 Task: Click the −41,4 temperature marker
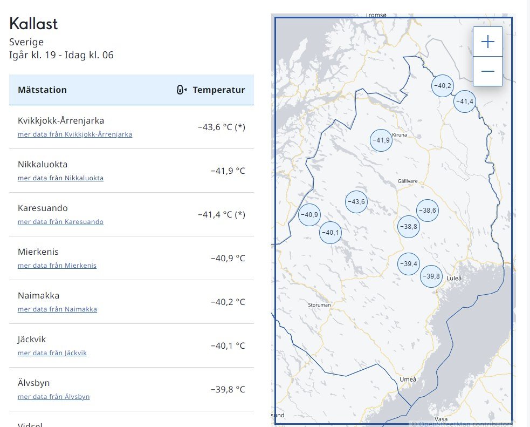pyautogui.click(x=464, y=101)
